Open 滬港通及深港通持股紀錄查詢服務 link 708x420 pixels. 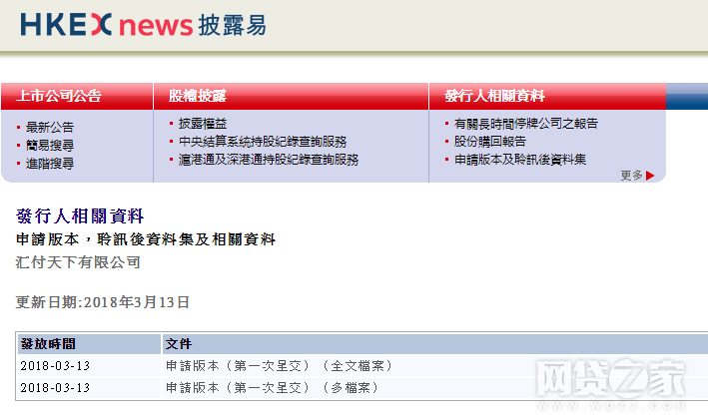[268, 160]
